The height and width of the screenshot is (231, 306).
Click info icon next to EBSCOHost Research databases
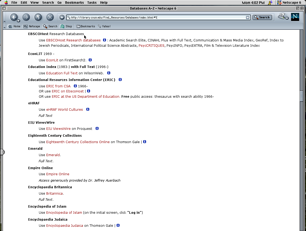105,40
